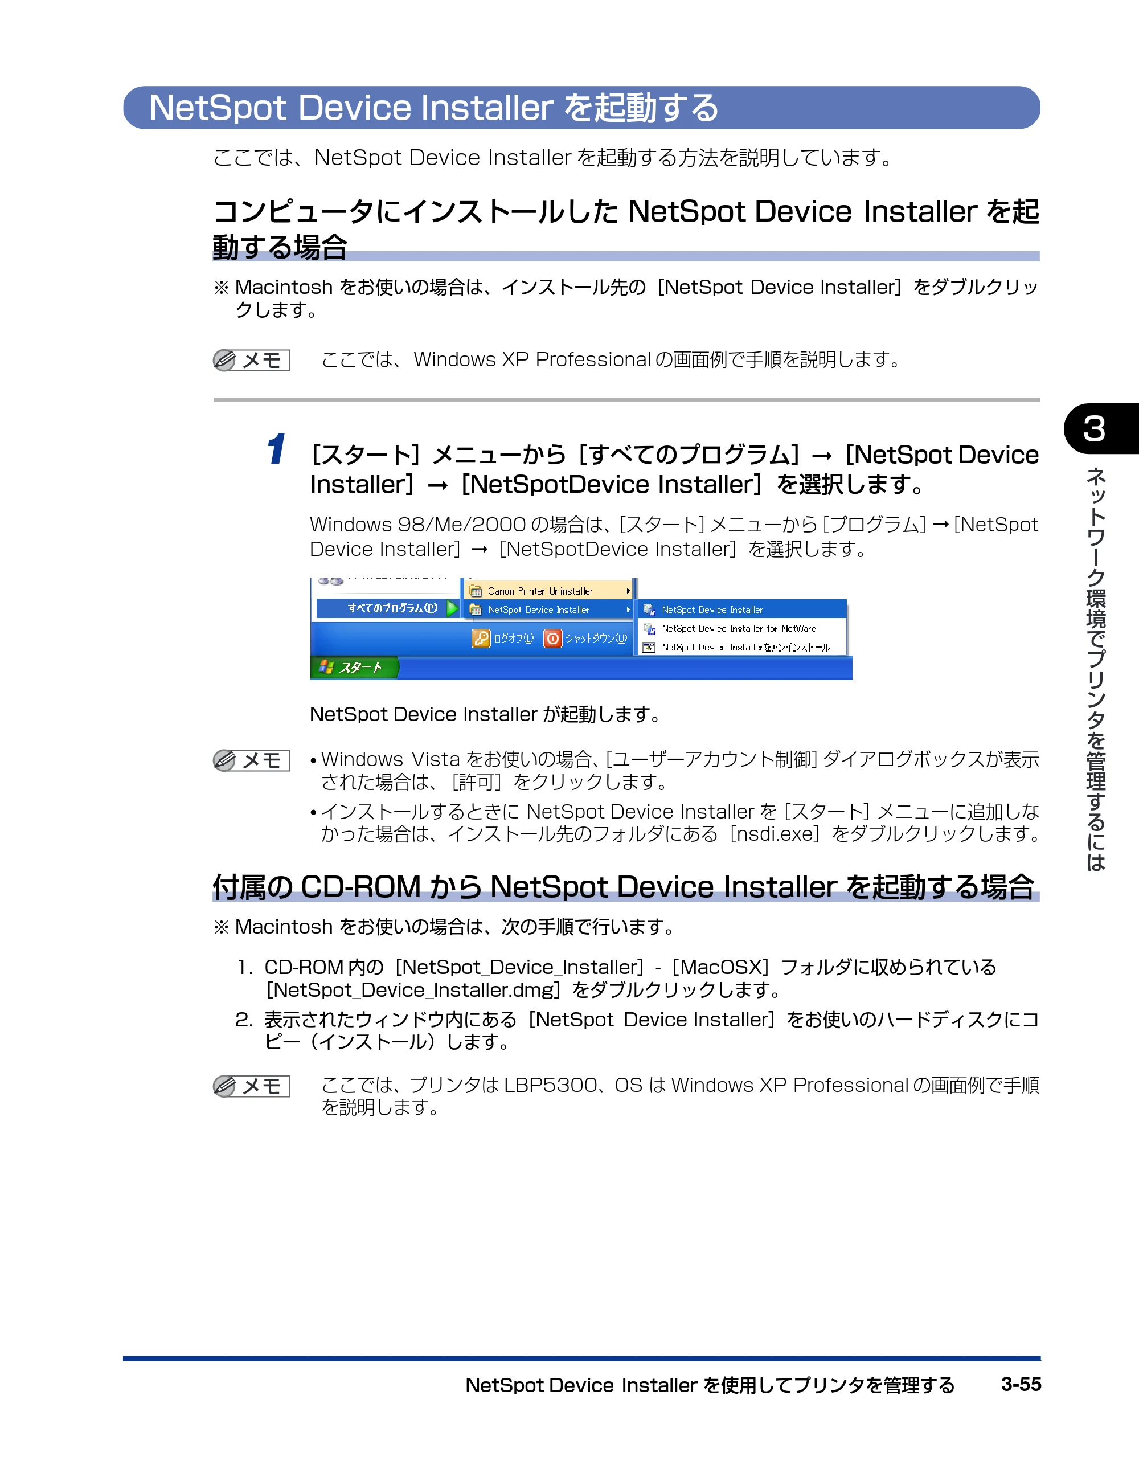Expand the Canon Printer Uninstaller submenu arrow

coord(629,591)
